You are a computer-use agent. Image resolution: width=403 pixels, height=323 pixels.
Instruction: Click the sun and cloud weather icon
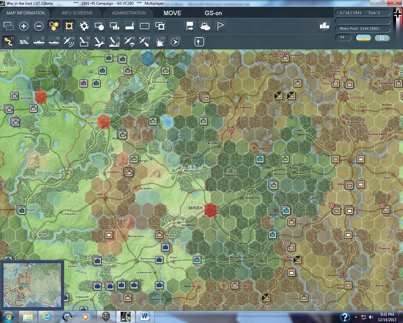pos(205,26)
